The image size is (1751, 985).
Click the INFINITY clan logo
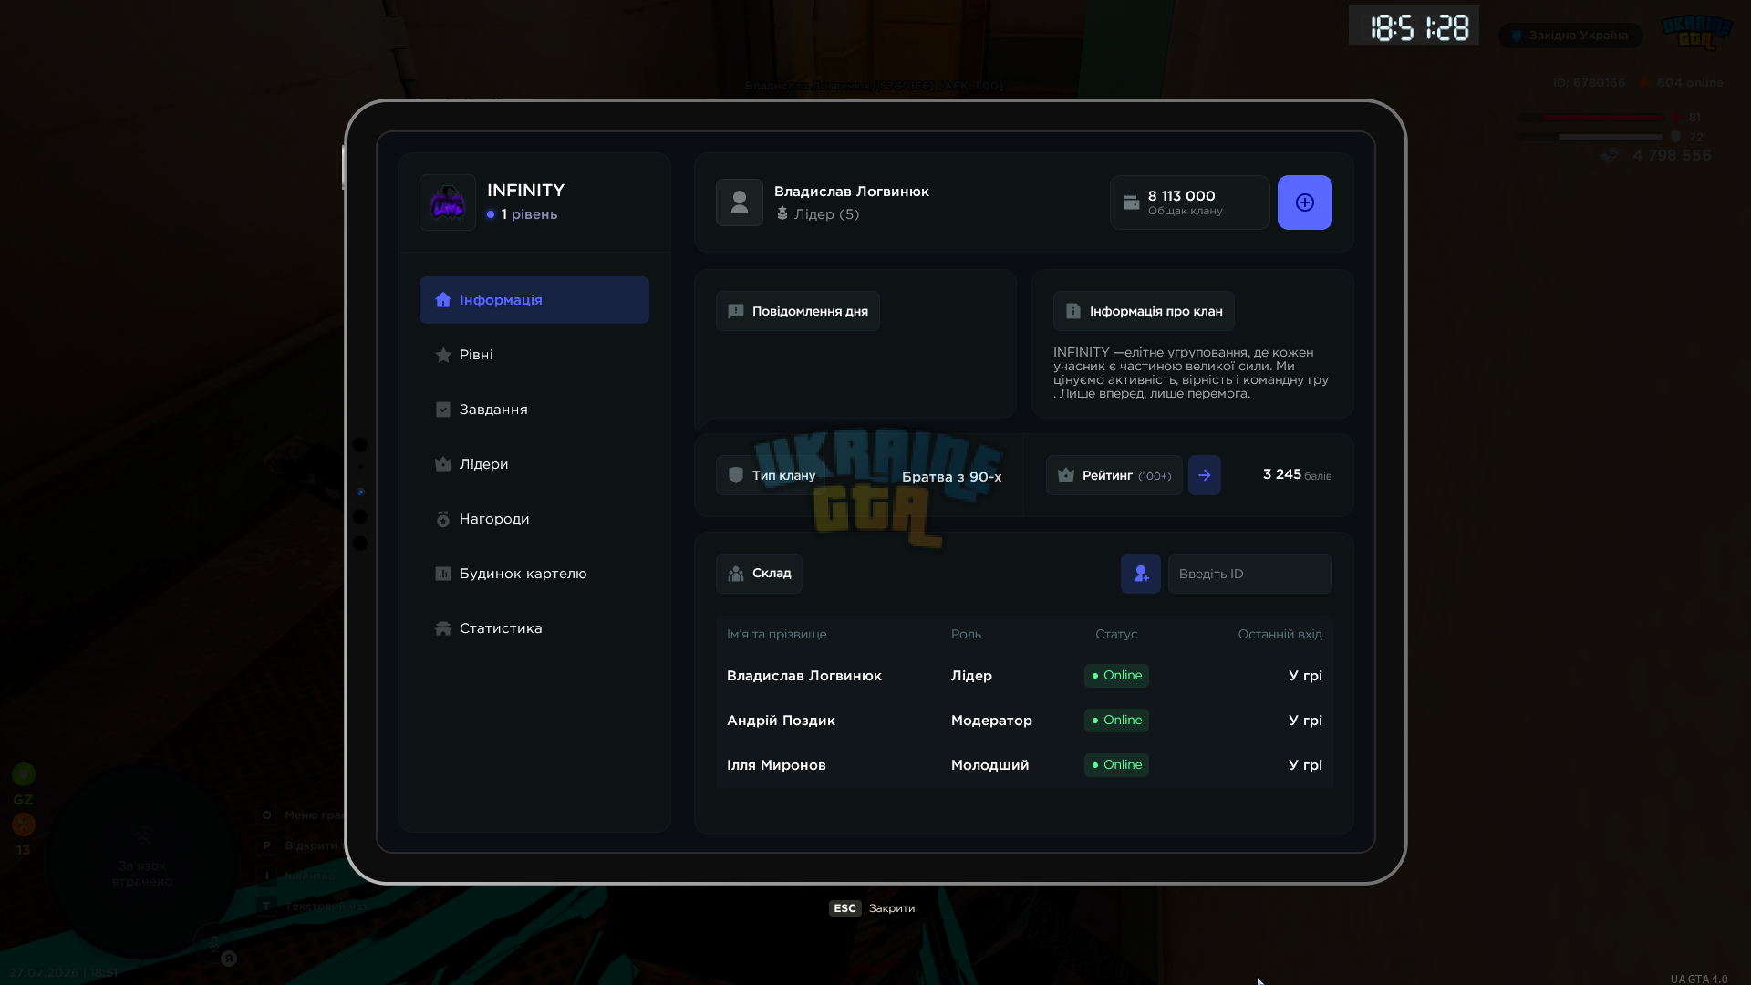point(448,202)
